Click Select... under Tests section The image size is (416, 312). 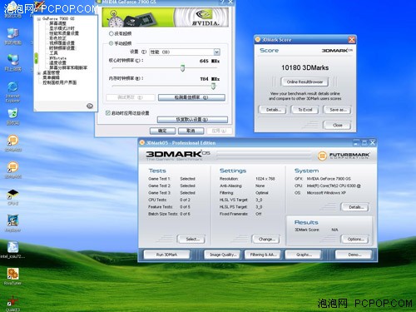[191, 239]
